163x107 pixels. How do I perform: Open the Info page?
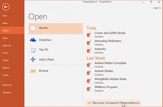tap(12, 16)
